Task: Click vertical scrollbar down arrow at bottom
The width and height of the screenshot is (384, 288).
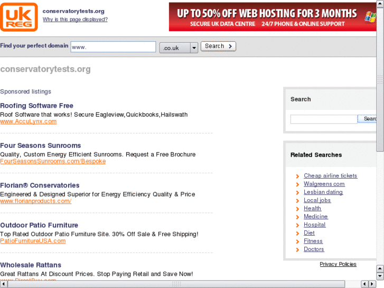Action: coord(380,276)
